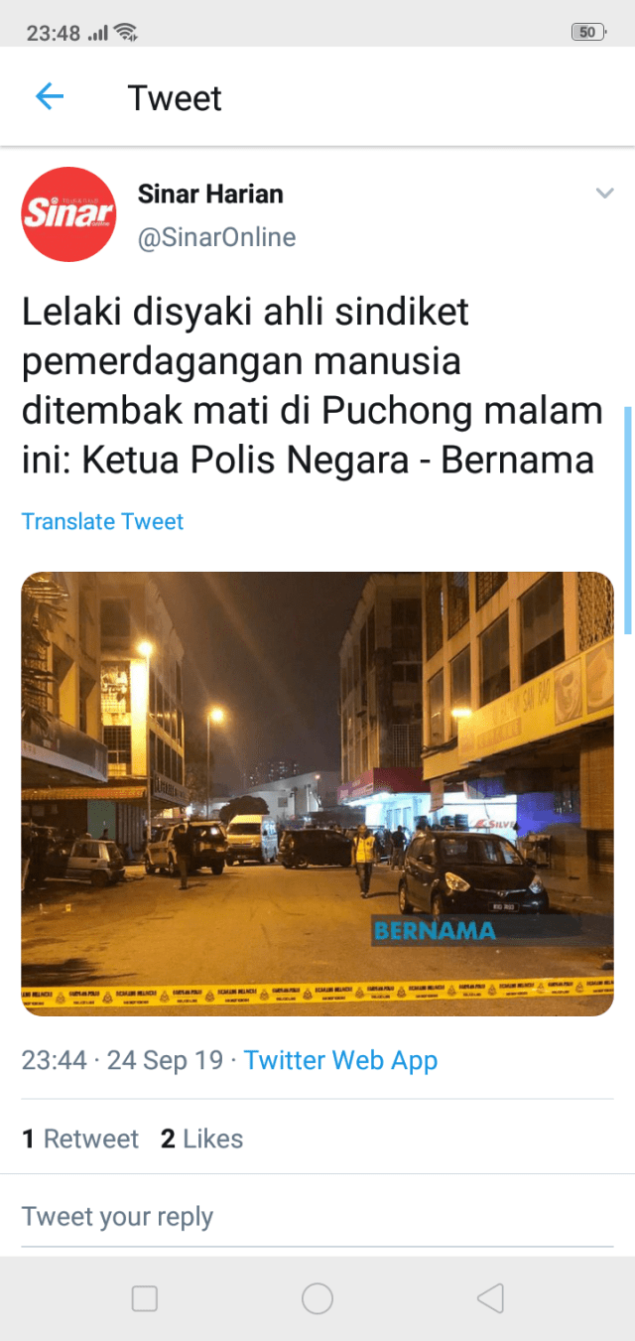The width and height of the screenshot is (635, 1341).
Task: Tap the Tweet your reply field
Action: [317, 1217]
